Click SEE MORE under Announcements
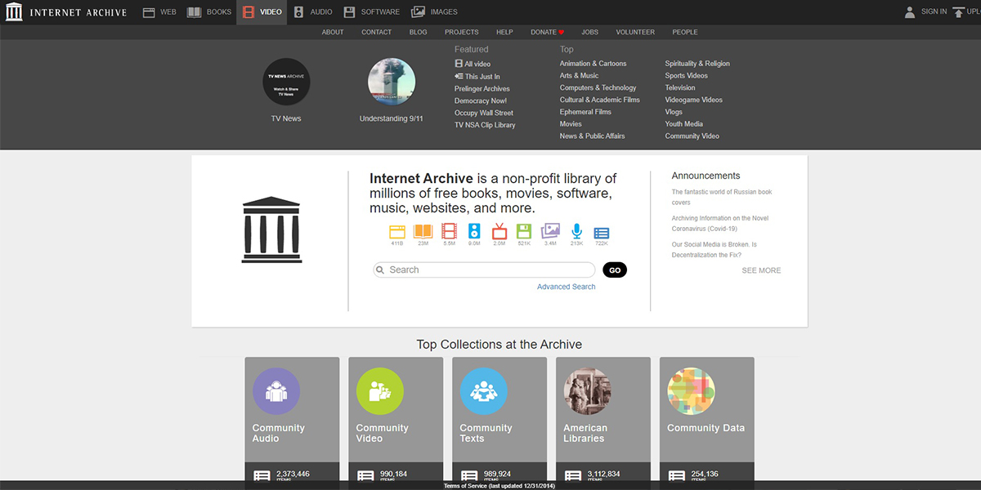 tap(761, 270)
